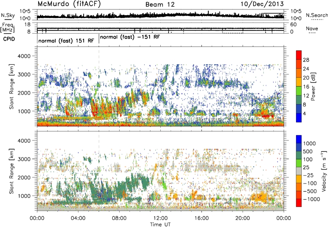Click the '20:00' time tick label

coord(242,218)
